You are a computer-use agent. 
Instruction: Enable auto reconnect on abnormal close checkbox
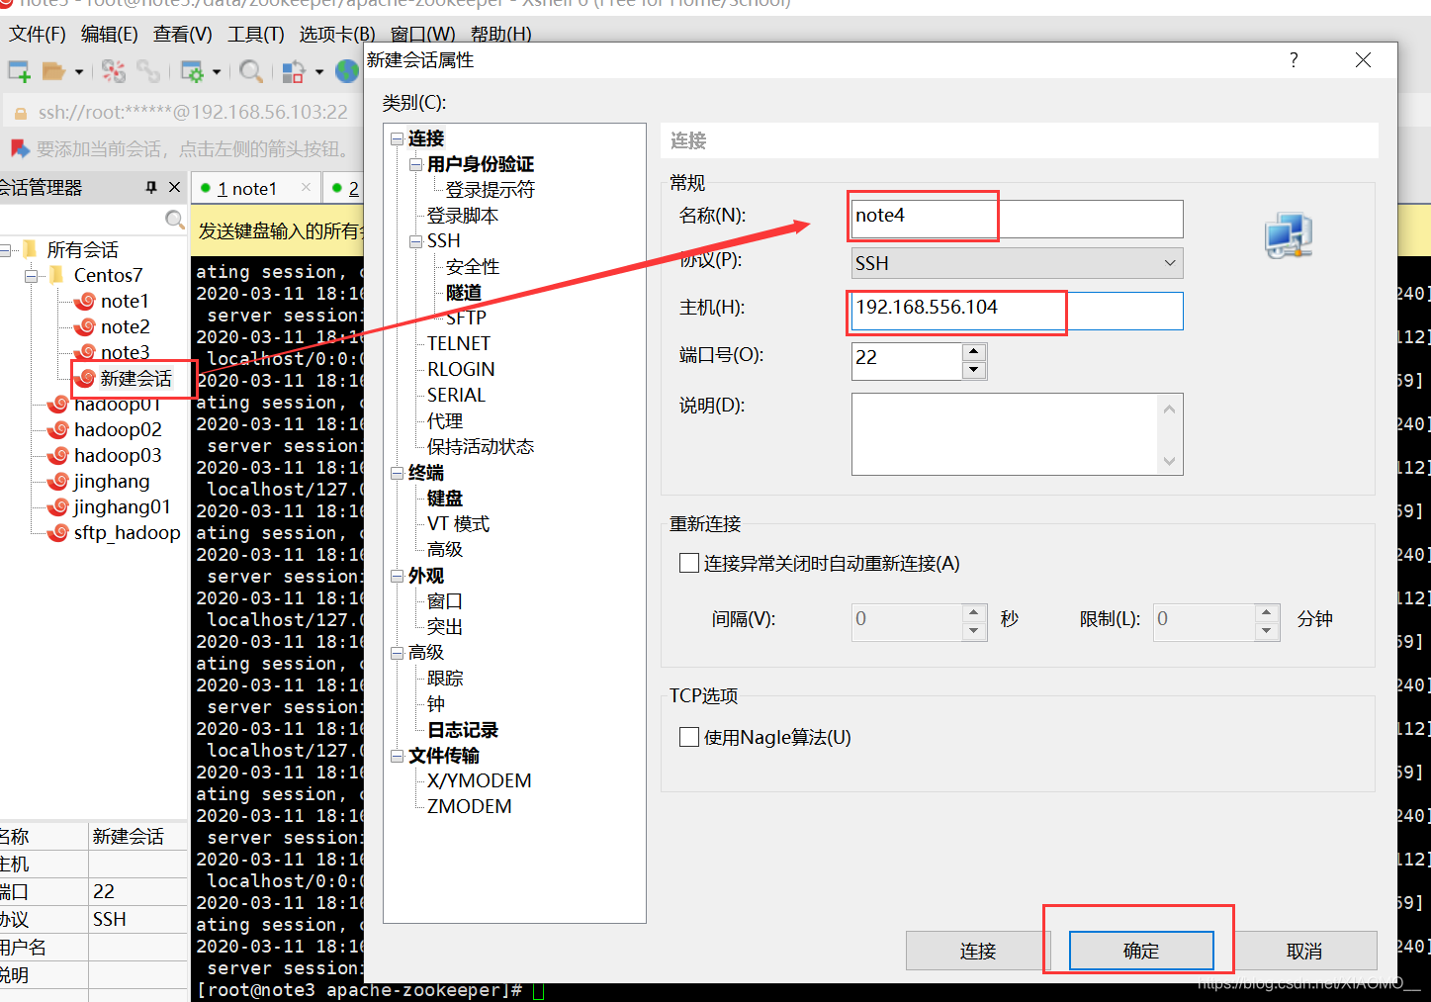(x=689, y=563)
